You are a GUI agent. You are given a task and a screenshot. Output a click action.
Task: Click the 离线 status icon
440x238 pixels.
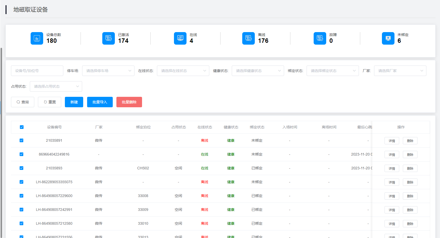pos(249,38)
